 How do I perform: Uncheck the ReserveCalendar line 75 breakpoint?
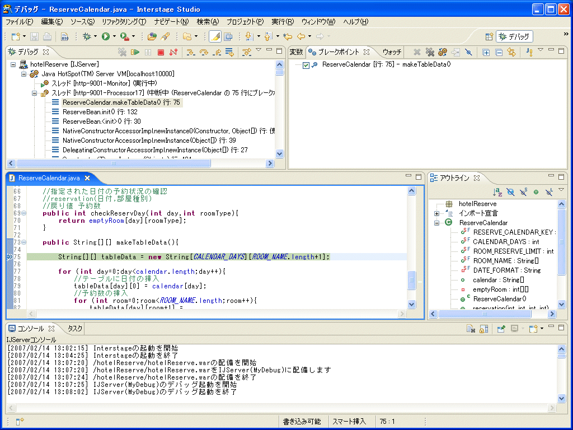pyautogui.click(x=306, y=65)
